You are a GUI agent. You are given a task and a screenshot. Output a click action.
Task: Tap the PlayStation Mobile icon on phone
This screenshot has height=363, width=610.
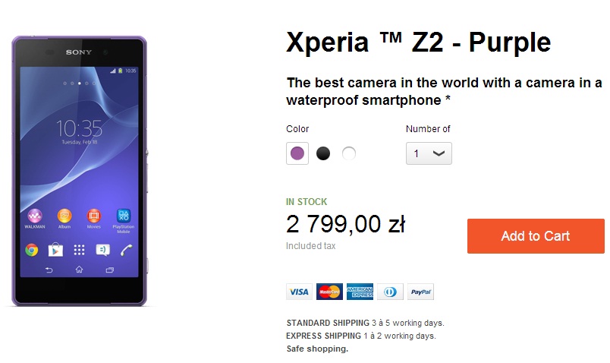pos(124,216)
